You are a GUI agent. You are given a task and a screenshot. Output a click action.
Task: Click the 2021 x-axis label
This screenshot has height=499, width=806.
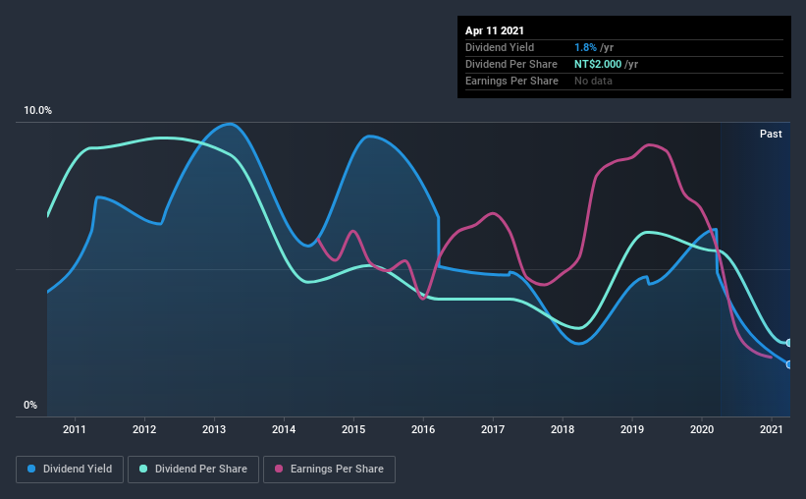pyautogui.click(x=772, y=429)
